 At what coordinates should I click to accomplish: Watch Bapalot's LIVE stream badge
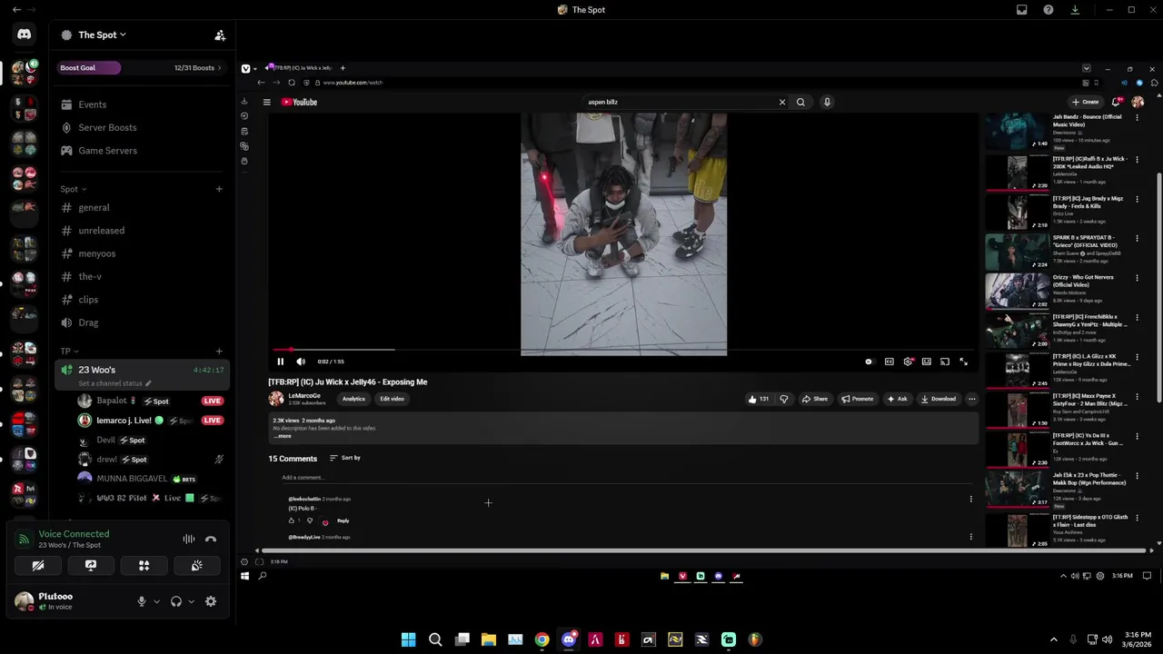213,401
